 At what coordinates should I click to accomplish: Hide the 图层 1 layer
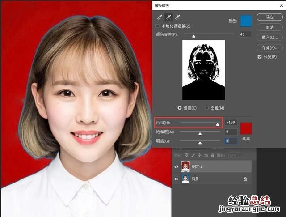pyautogui.click(x=176, y=167)
